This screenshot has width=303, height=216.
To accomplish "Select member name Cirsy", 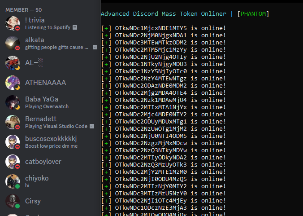I will pyautogui.click(x=33, y=201).
